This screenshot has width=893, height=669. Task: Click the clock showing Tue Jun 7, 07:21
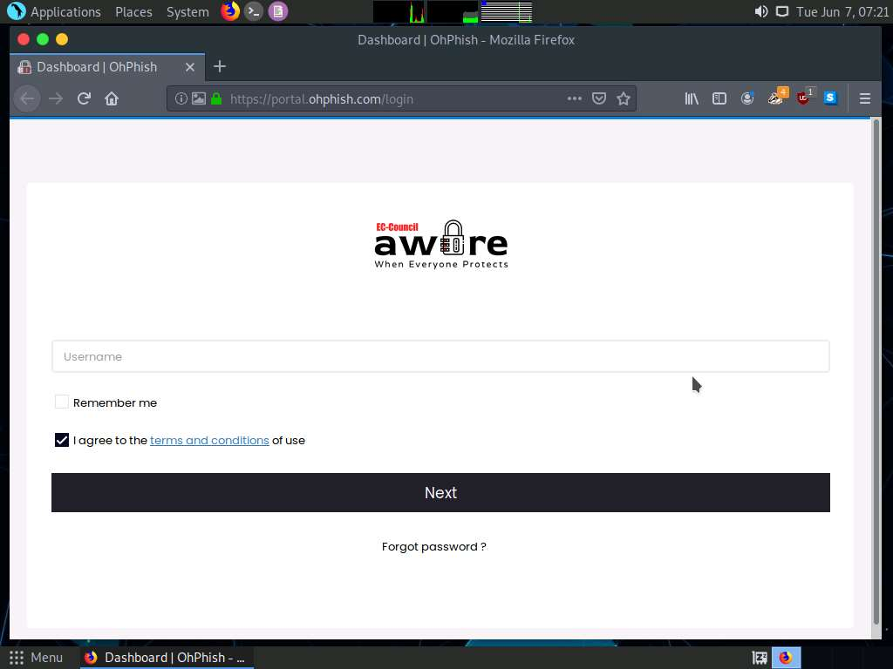click(x=842, y=12)
